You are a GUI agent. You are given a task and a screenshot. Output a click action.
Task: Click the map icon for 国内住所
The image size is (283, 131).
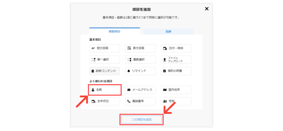point(165,90)
